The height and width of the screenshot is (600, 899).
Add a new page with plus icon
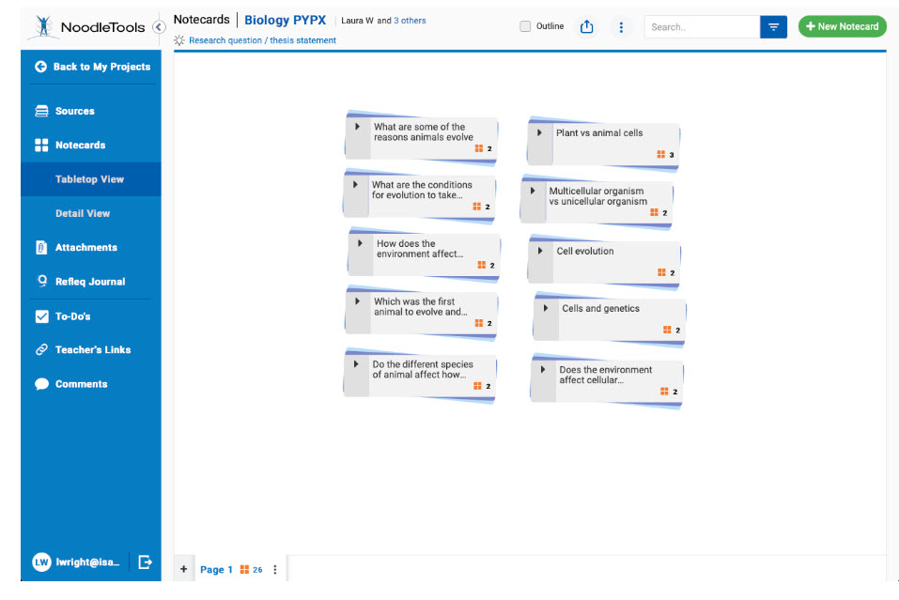point(183,569)
